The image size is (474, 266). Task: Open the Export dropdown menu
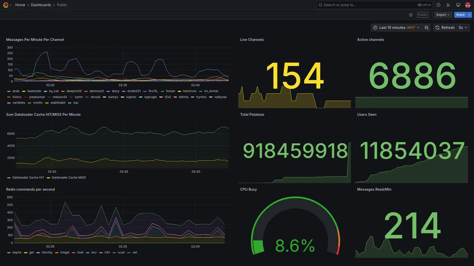[x=443, y=15]
